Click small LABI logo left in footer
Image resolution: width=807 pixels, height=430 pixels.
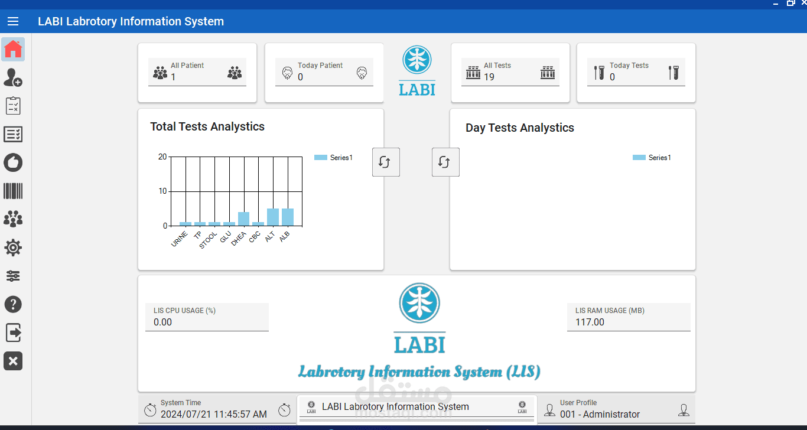(311, 407)
